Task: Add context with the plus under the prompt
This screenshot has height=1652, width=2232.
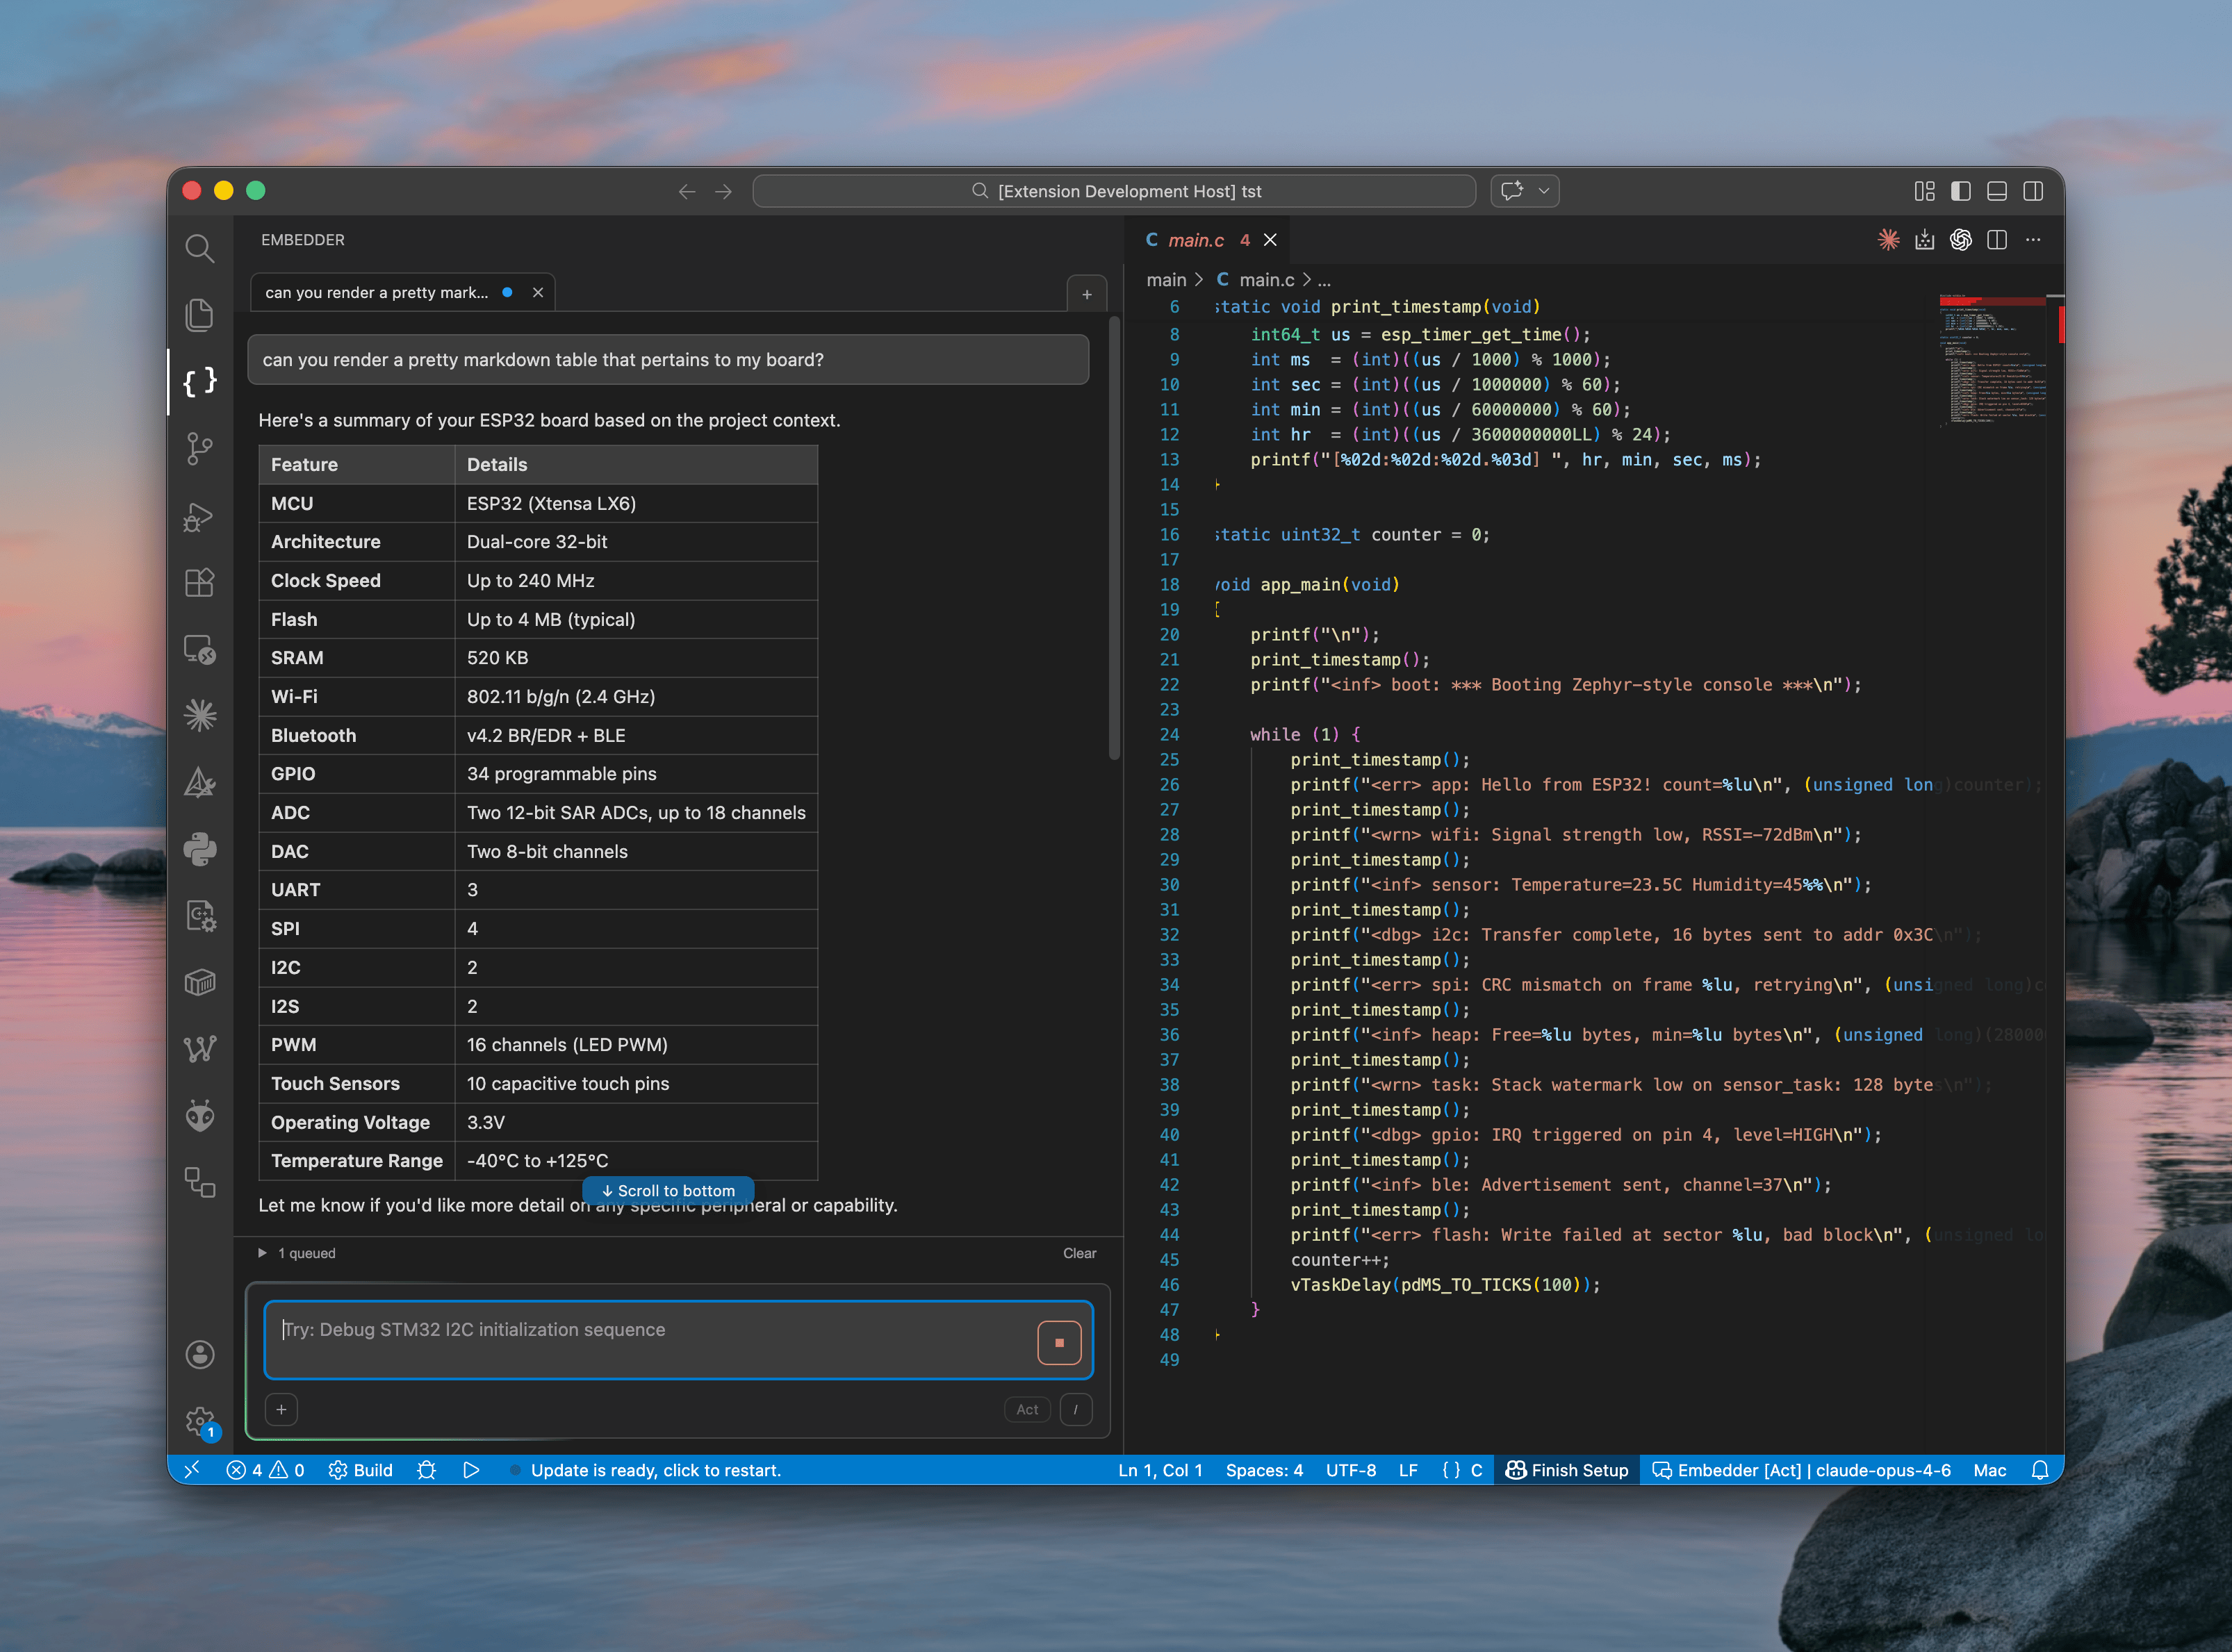Action: 281,1409
